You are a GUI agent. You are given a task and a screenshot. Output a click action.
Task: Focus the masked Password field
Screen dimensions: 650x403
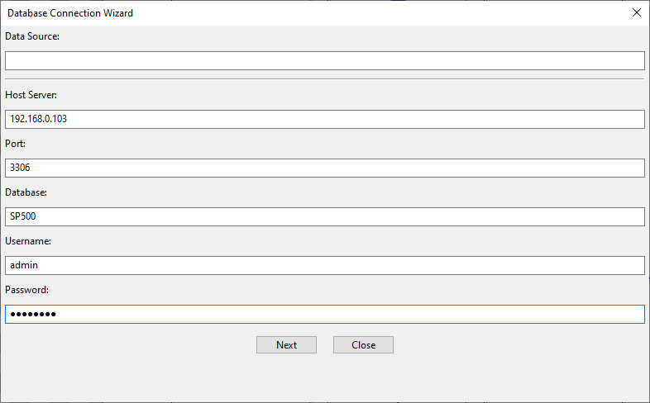(324, 314)
